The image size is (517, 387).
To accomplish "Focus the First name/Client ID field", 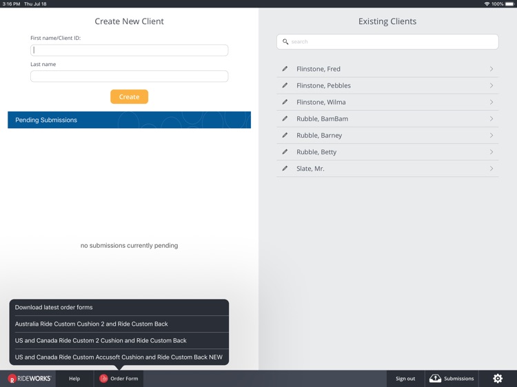I will [x=130, y=50].
